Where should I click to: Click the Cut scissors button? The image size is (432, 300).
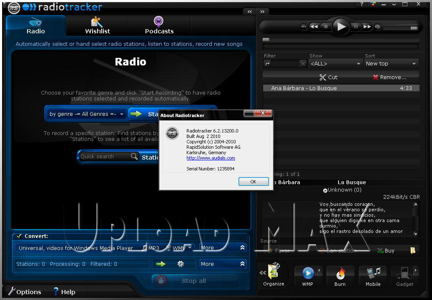329,77
